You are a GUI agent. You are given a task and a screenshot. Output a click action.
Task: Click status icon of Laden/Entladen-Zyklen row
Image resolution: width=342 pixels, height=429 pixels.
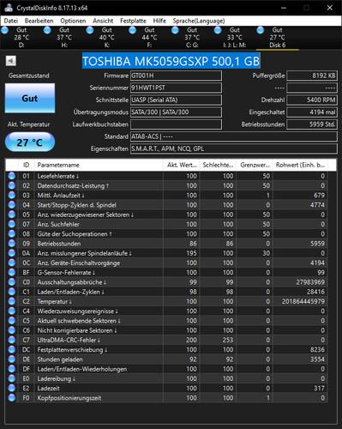(x=12, y=292)
